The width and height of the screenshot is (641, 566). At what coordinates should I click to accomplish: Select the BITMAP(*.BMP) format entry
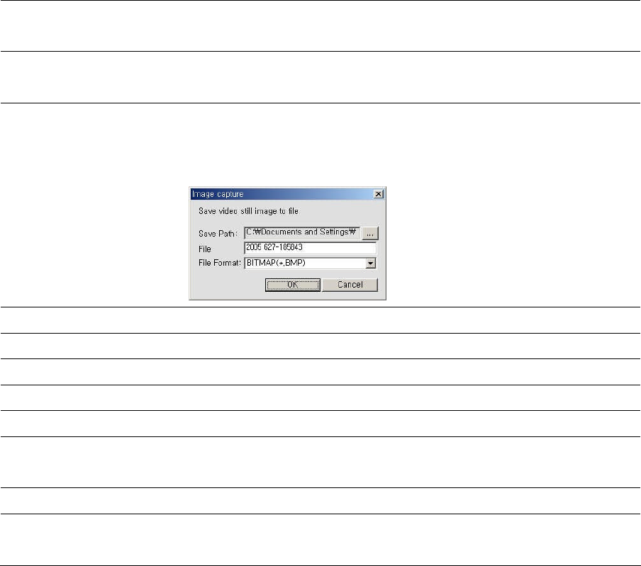coord(276,263)
